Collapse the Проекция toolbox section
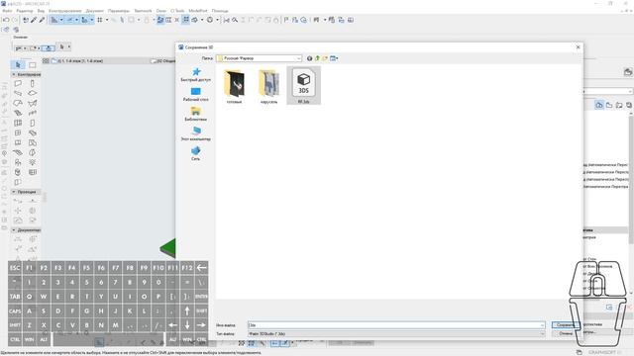 click(x=14, y=192)
